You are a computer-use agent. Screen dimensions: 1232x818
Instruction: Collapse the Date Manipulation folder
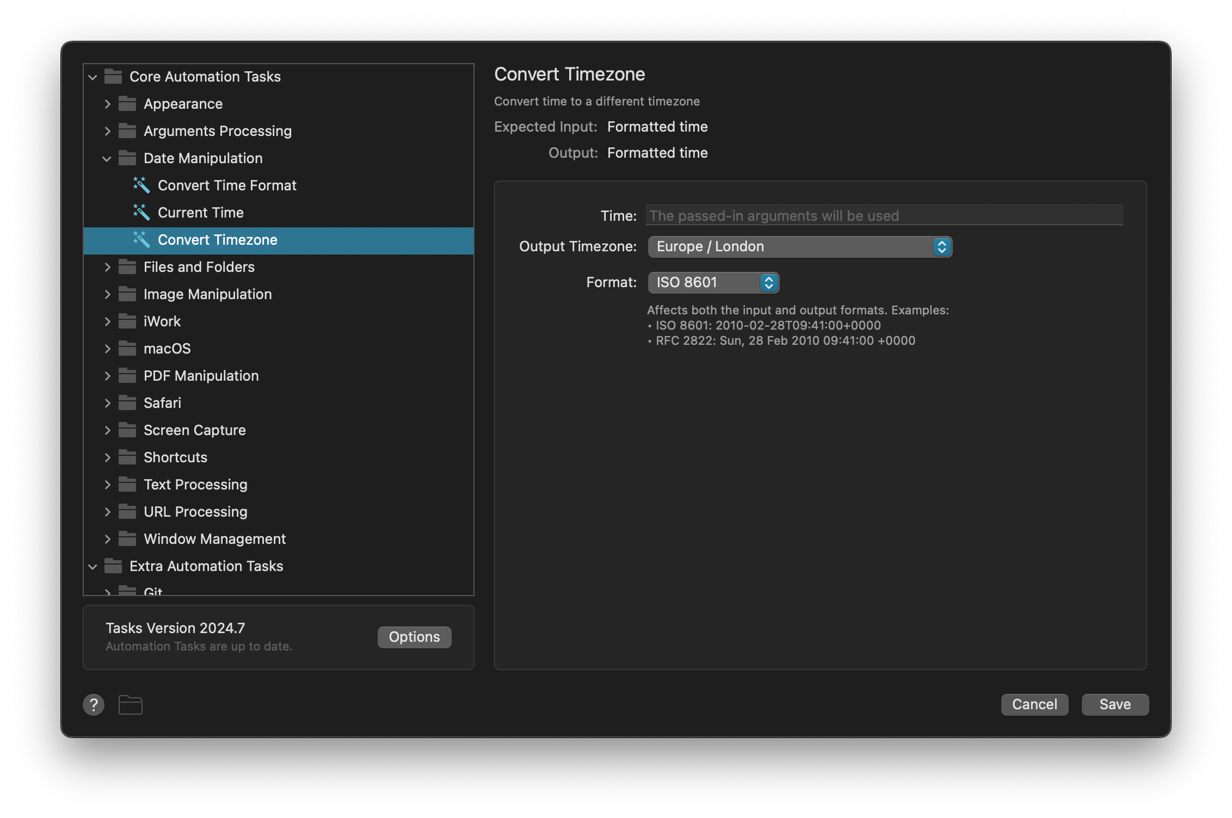pyautogui.click(x=107, y=158)
